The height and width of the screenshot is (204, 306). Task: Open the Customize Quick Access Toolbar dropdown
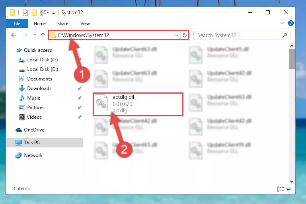pyautogui.click(x=53, y=13)
